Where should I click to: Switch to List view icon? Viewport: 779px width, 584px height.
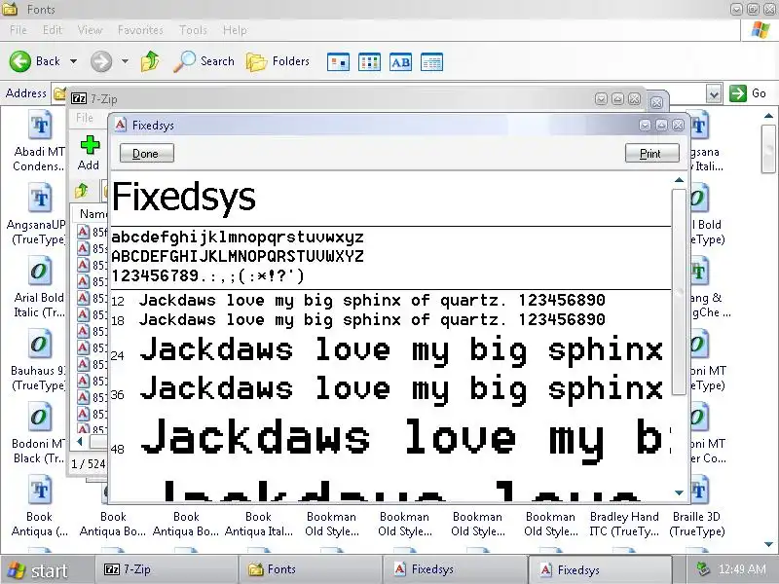tap(369, 62)
